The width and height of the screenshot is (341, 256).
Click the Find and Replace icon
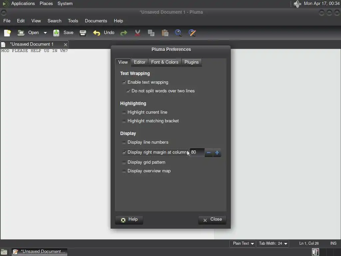(192, 33)
